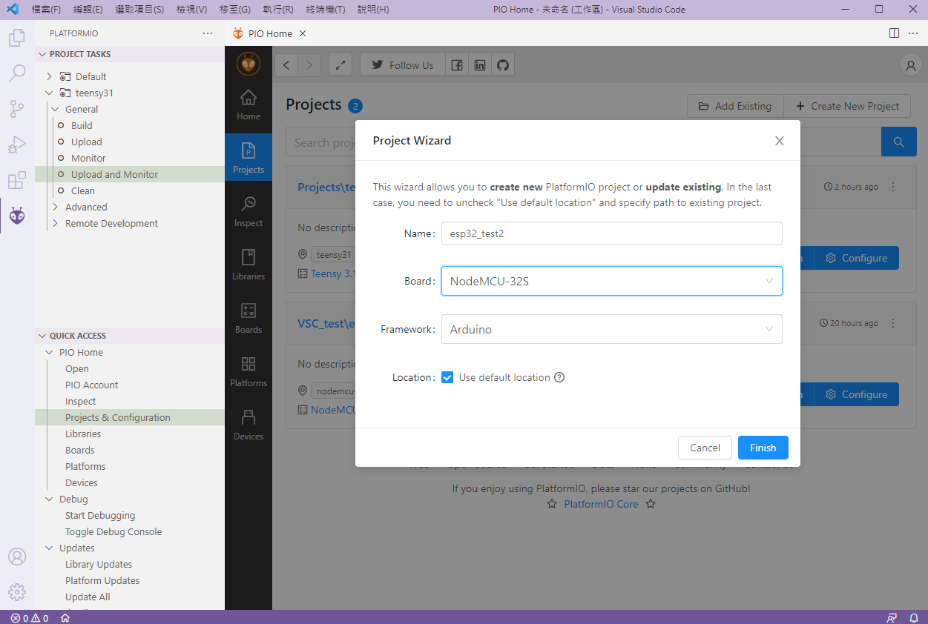Image resolution: width=928 pixels, height=624 pixels.
Task: Go to PIO Home page in sidebar
Action: 249,106
